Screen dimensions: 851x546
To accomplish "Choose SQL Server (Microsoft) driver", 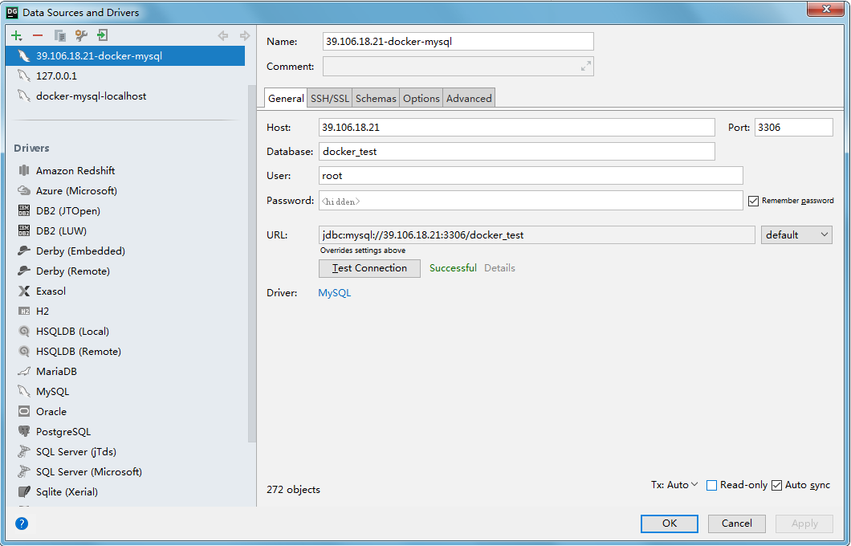I will point(79,471).
